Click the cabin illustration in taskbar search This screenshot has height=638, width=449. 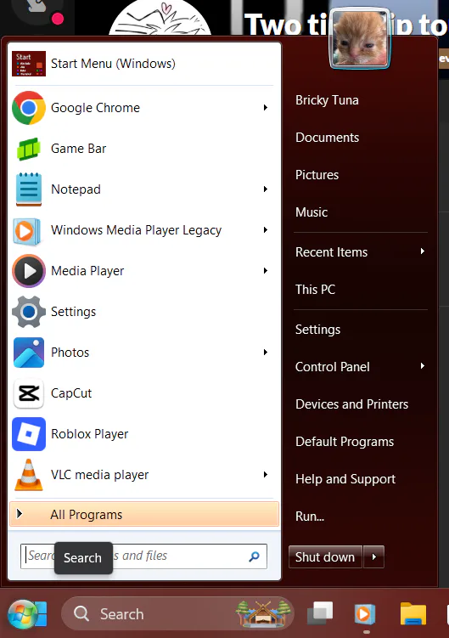coord(263,613)
